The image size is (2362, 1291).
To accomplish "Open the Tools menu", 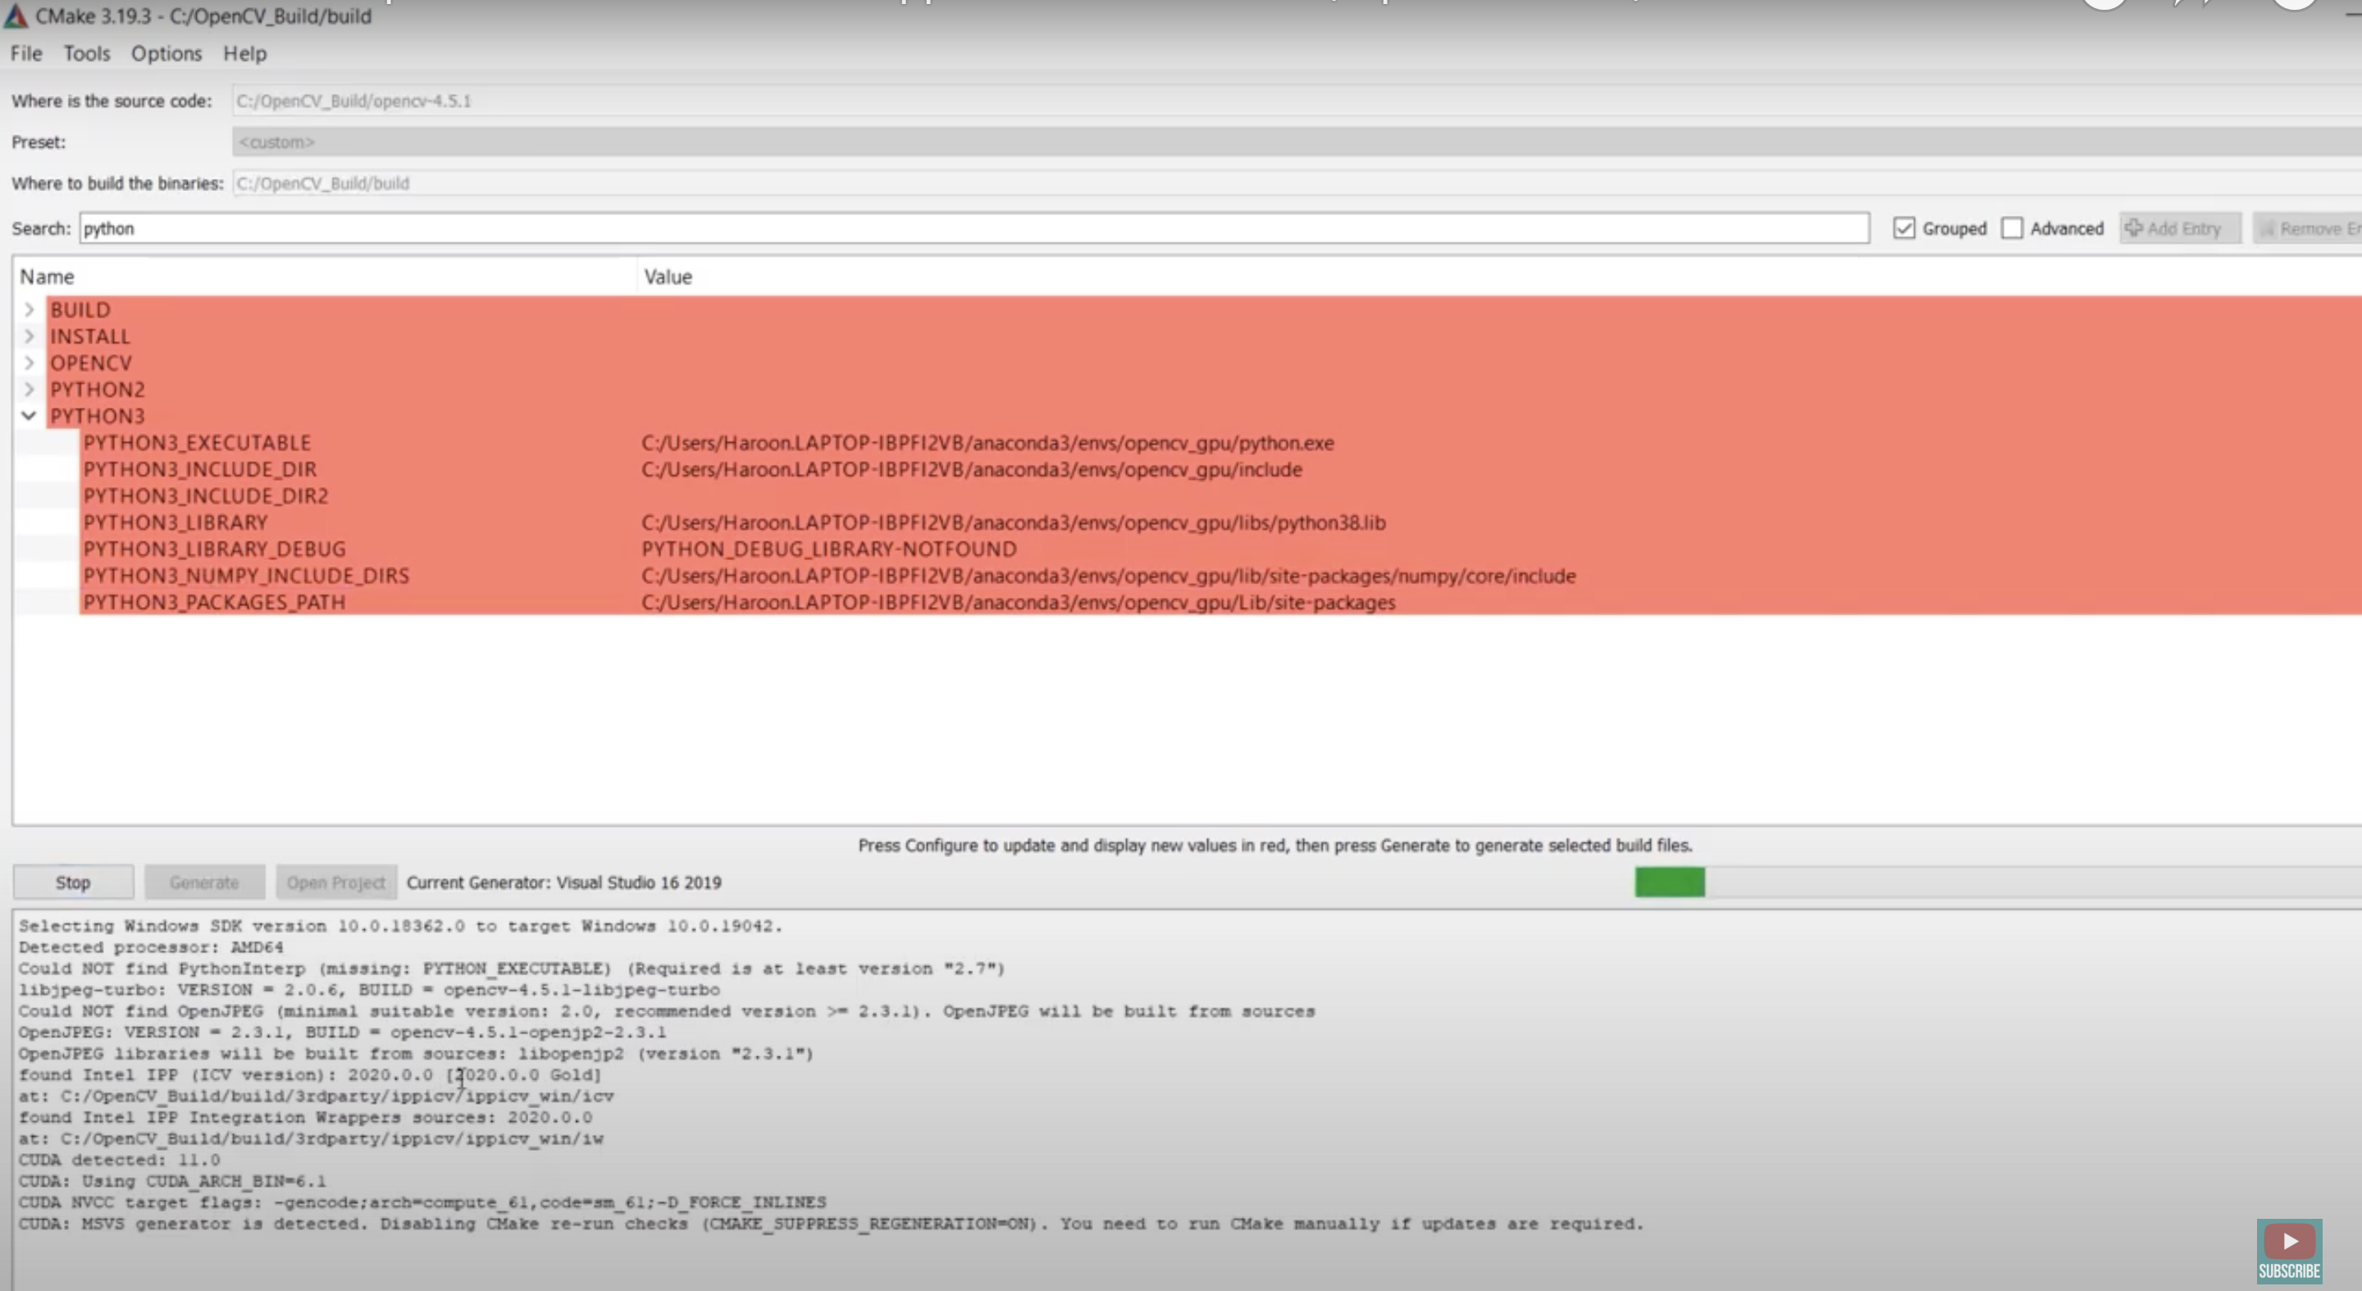I will point(86,53).
